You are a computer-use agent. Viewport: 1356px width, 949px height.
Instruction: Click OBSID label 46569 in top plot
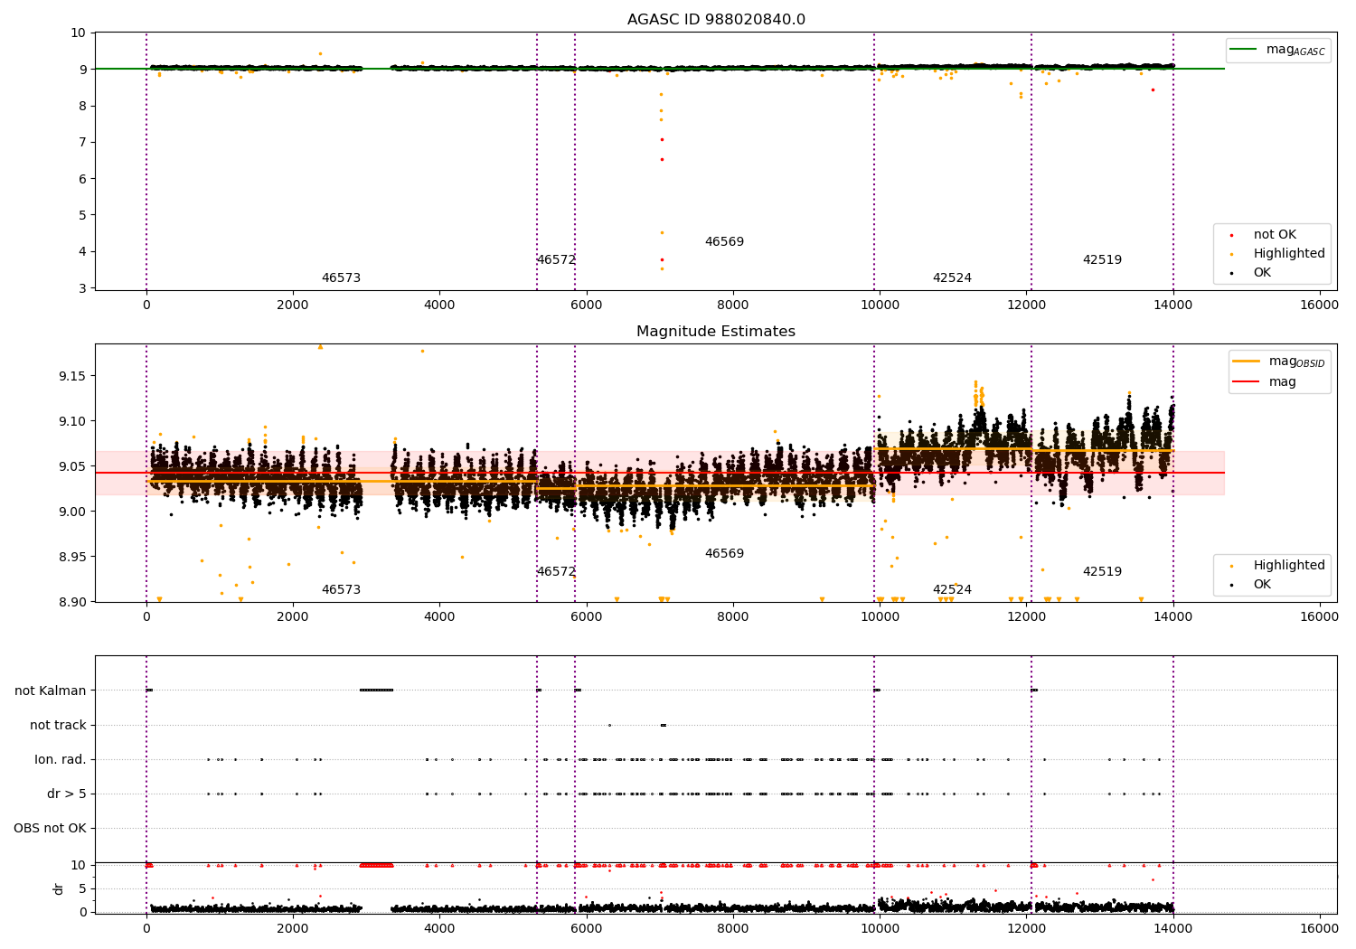point(724,242)
